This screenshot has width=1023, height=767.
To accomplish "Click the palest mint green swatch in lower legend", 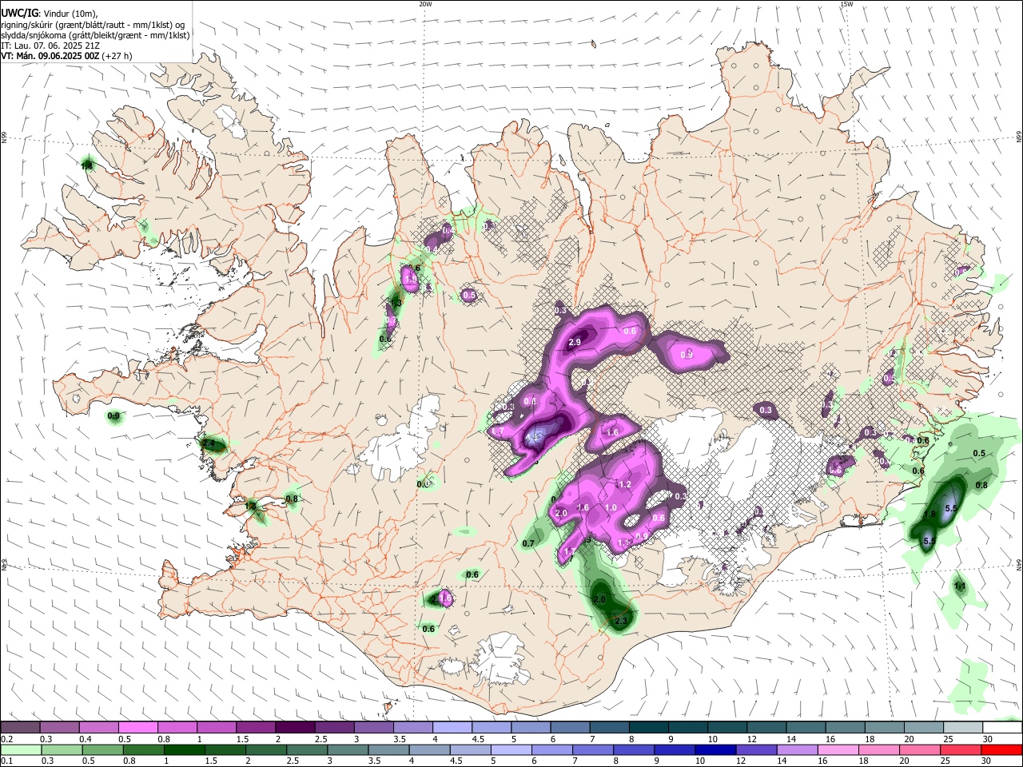I will tap(20, 749).
